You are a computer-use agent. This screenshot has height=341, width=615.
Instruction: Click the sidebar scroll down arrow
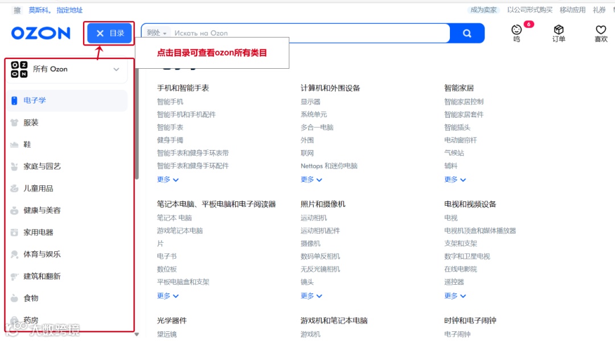pos(137,334)
